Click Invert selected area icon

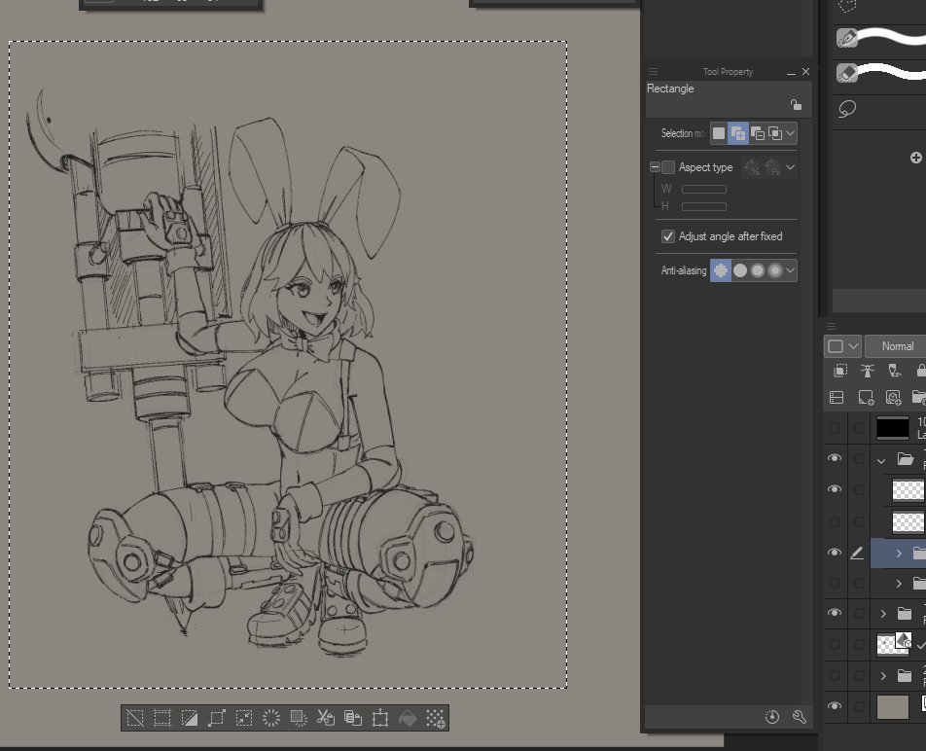coord(190,718)
